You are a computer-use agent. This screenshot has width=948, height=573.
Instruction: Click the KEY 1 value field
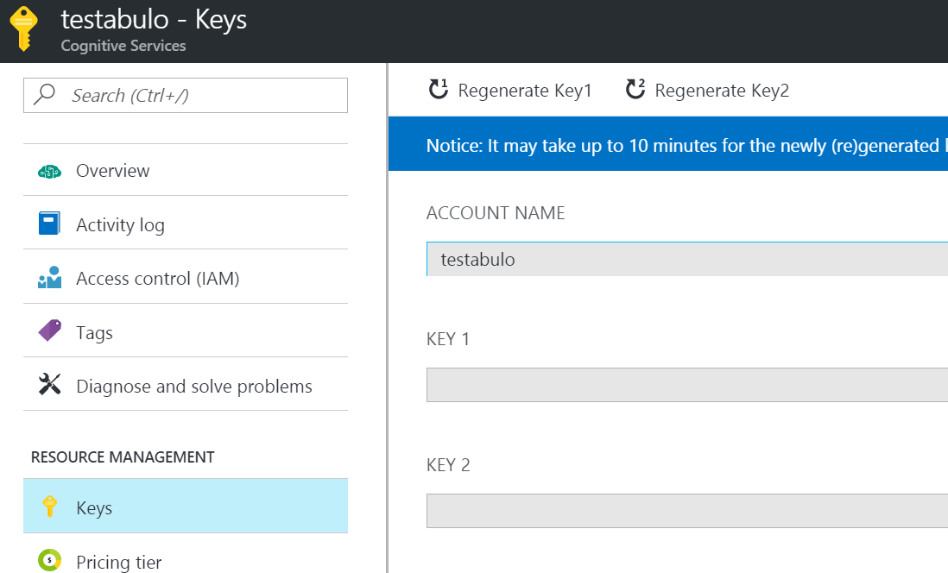(686, 385)
